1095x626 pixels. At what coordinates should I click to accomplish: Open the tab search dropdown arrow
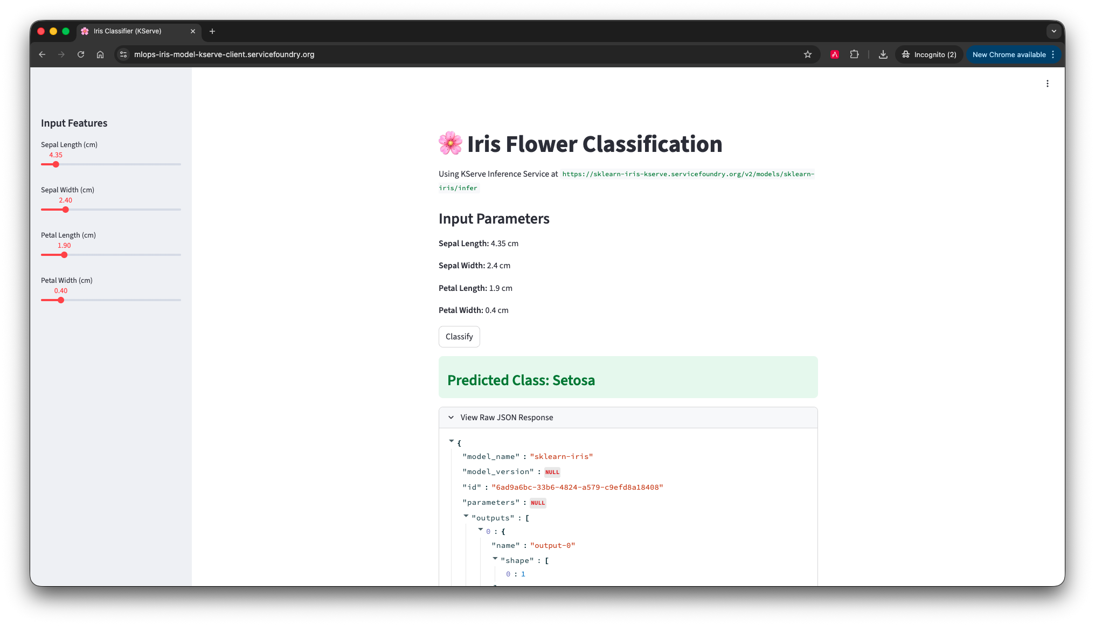[1054, 31]
